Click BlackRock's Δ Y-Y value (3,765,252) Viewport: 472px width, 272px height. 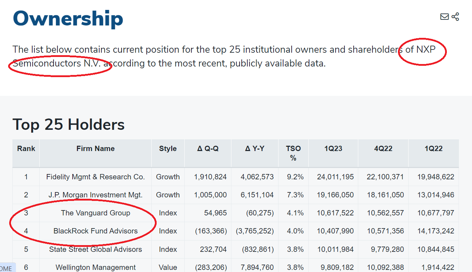[x=255, y=231]
